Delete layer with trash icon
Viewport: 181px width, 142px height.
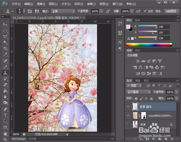[x=172, y=139]
